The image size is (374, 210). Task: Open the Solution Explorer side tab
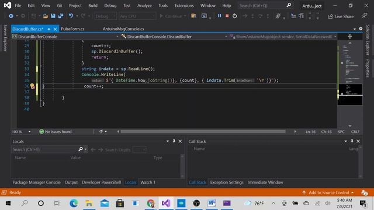(368, 40)
